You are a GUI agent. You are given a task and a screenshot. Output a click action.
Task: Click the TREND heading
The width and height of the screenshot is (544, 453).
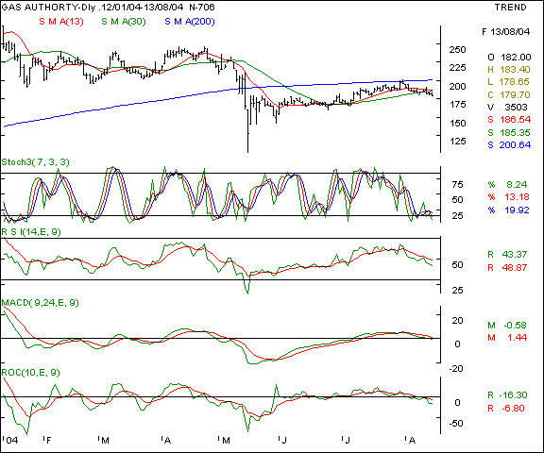(510, 8)
